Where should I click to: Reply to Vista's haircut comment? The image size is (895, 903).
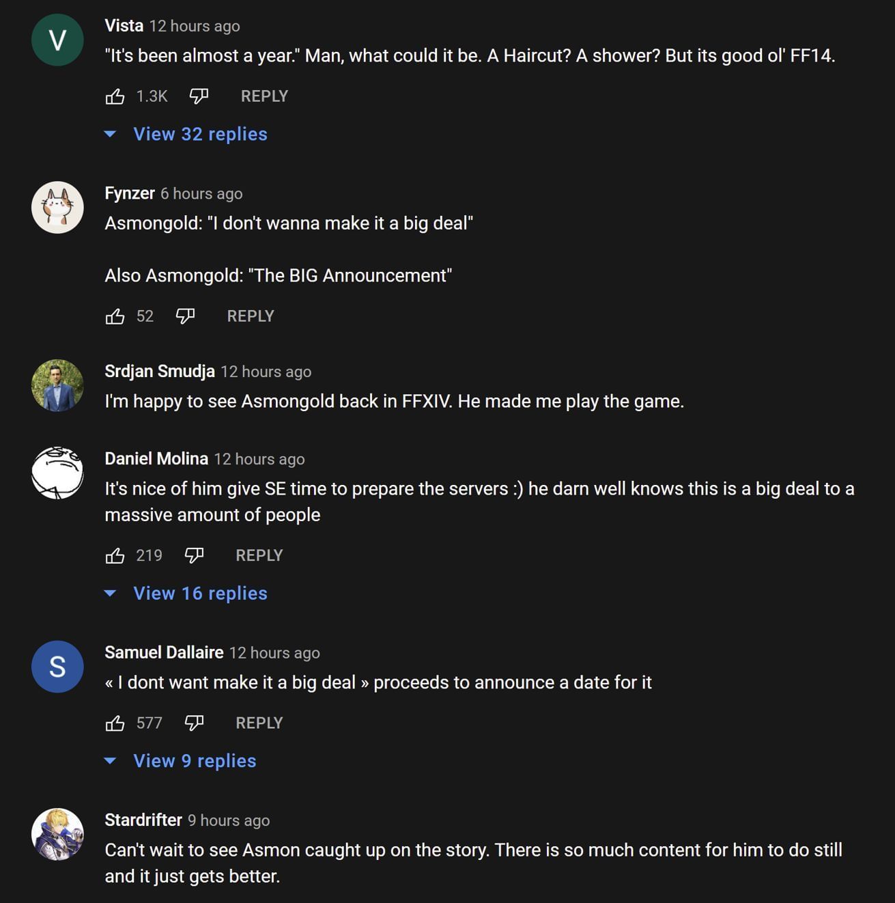(x=264, y=96)
